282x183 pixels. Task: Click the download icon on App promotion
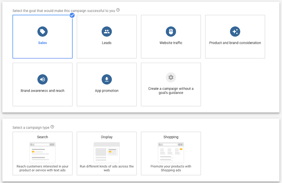tap(106, 79)
